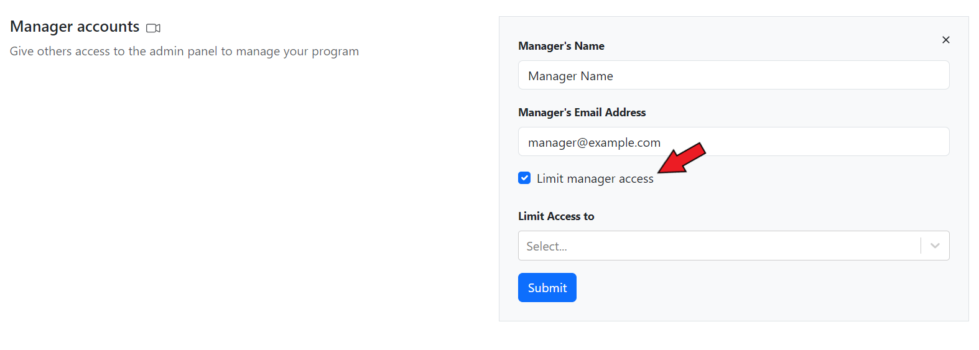Click the "Limit Access to" label
The image size is (979, 350).
pos(556,216)
